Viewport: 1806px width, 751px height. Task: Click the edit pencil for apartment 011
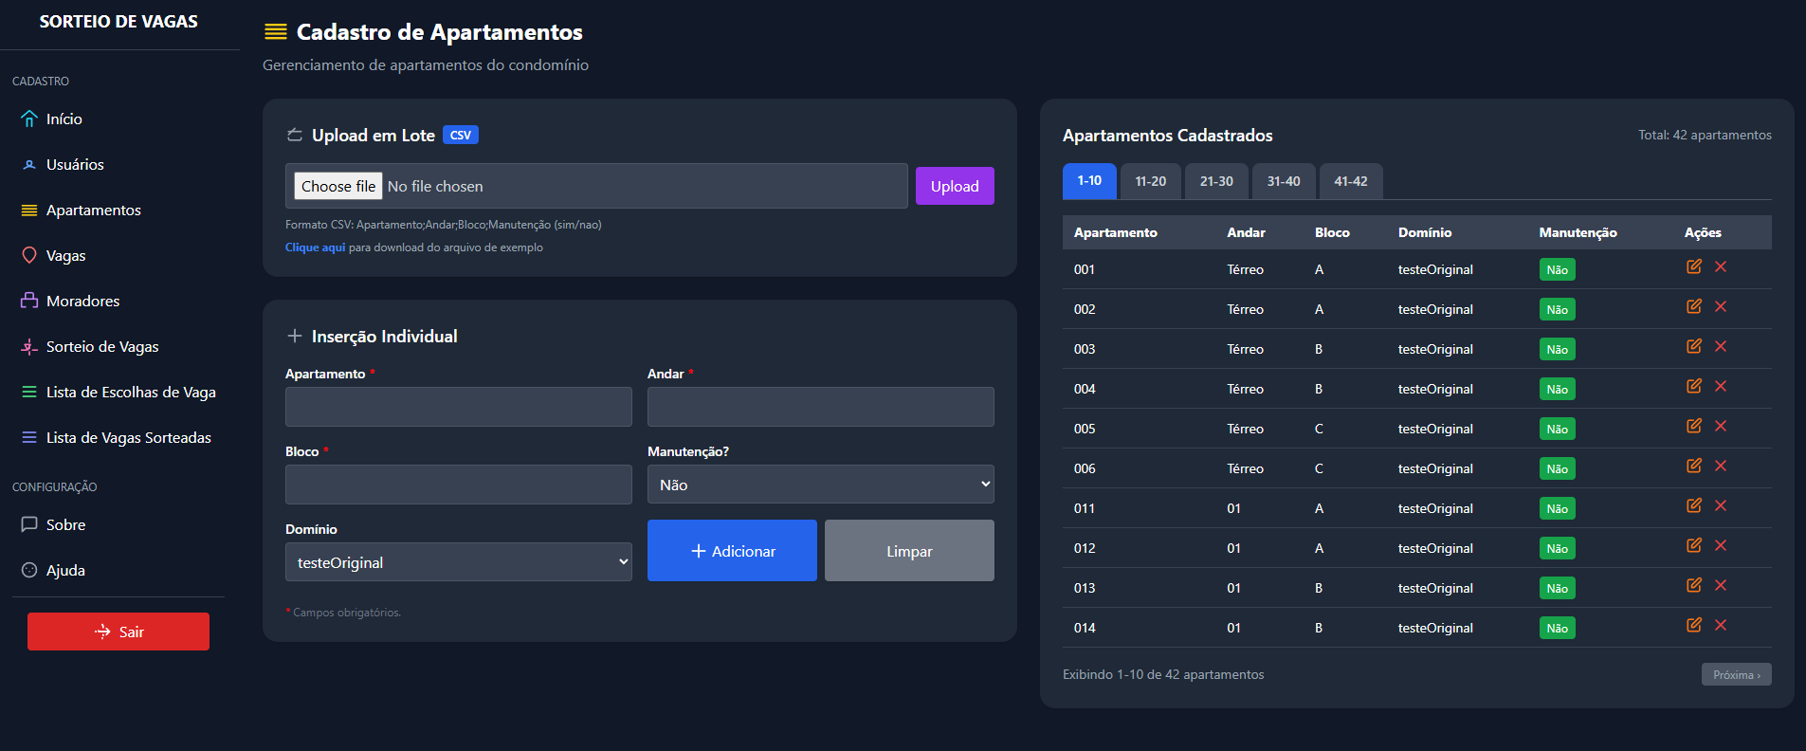pyautogui.click(x=1693, y=506)
